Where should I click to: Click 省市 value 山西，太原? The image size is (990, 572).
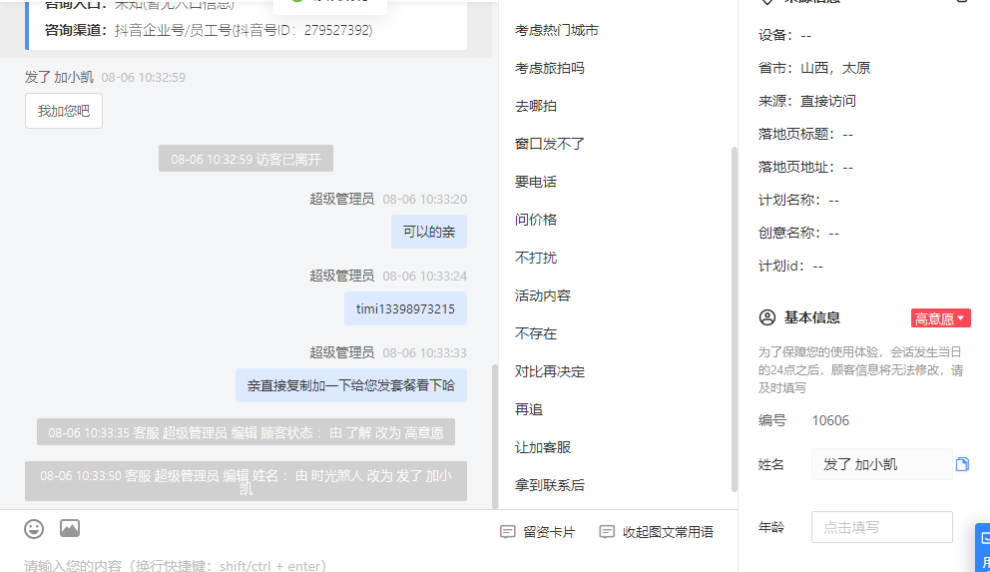835,68
